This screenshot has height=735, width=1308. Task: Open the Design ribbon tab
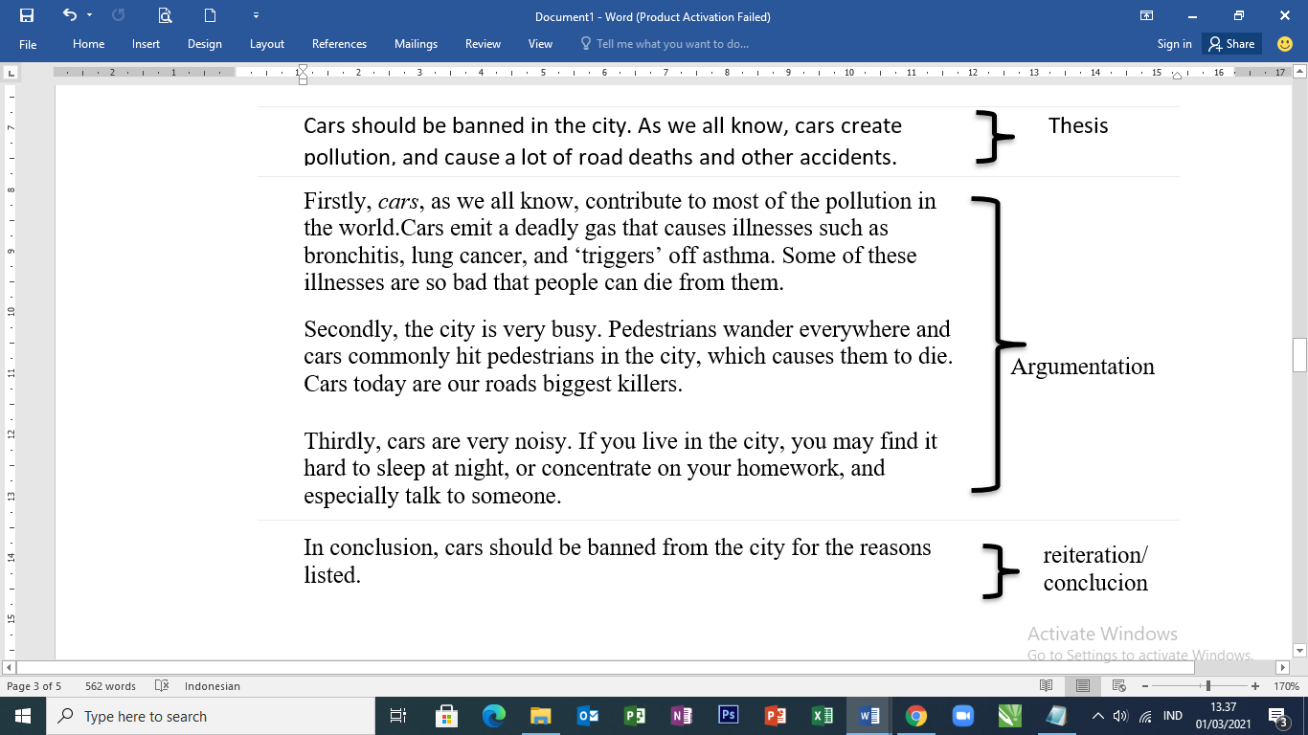click(205, 44)
